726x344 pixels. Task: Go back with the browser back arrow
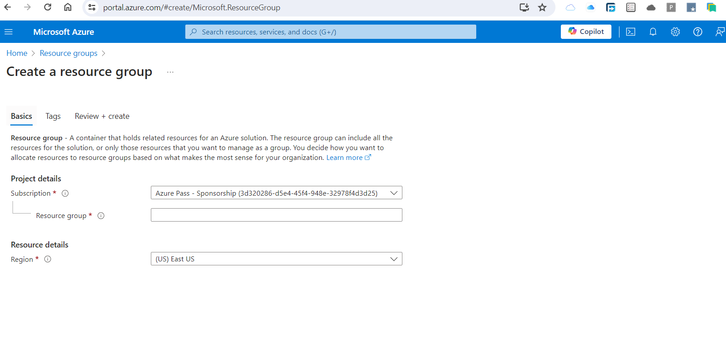[8, 7]
